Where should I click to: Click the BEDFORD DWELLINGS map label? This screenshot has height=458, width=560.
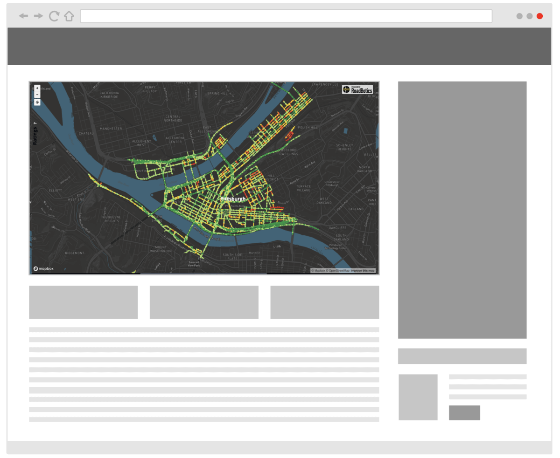(289, 152)
